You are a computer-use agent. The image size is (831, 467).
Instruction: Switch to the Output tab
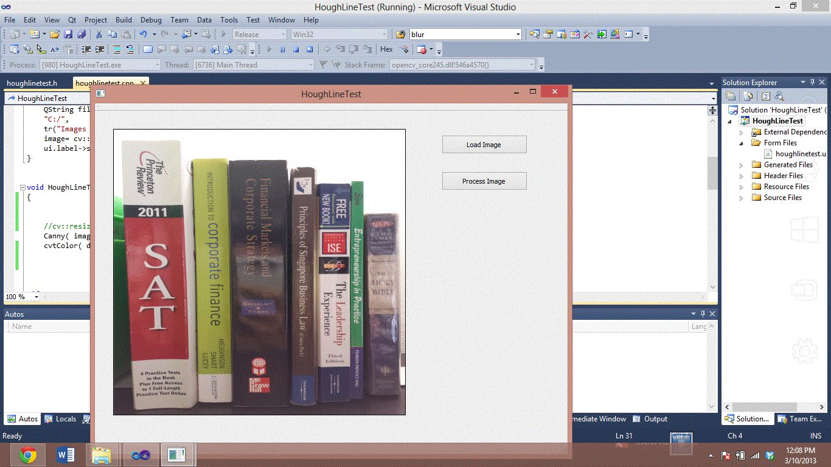coord(650,418)
